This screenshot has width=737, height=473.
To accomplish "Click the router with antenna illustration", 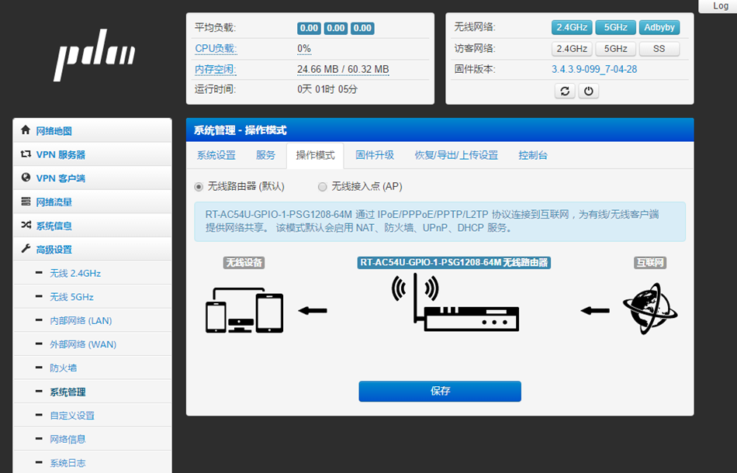I will click(x=455, y=303).
